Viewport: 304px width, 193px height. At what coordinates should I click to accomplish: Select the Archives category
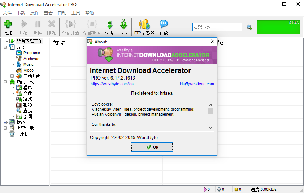[x=31, y=59]
